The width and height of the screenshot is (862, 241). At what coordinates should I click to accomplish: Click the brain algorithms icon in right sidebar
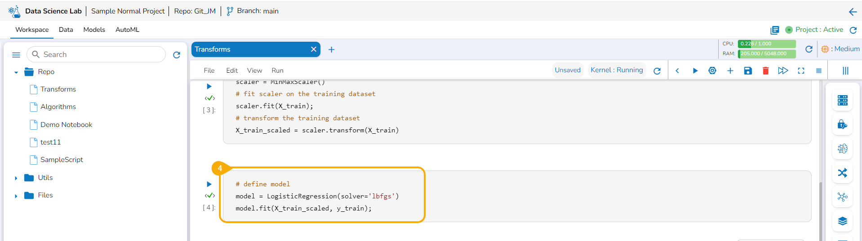pos(842,149)
